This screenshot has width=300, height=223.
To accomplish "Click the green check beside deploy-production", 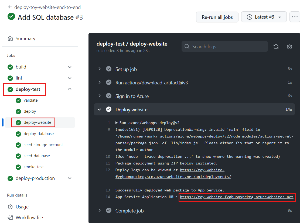I will click(x=10, y=179).
